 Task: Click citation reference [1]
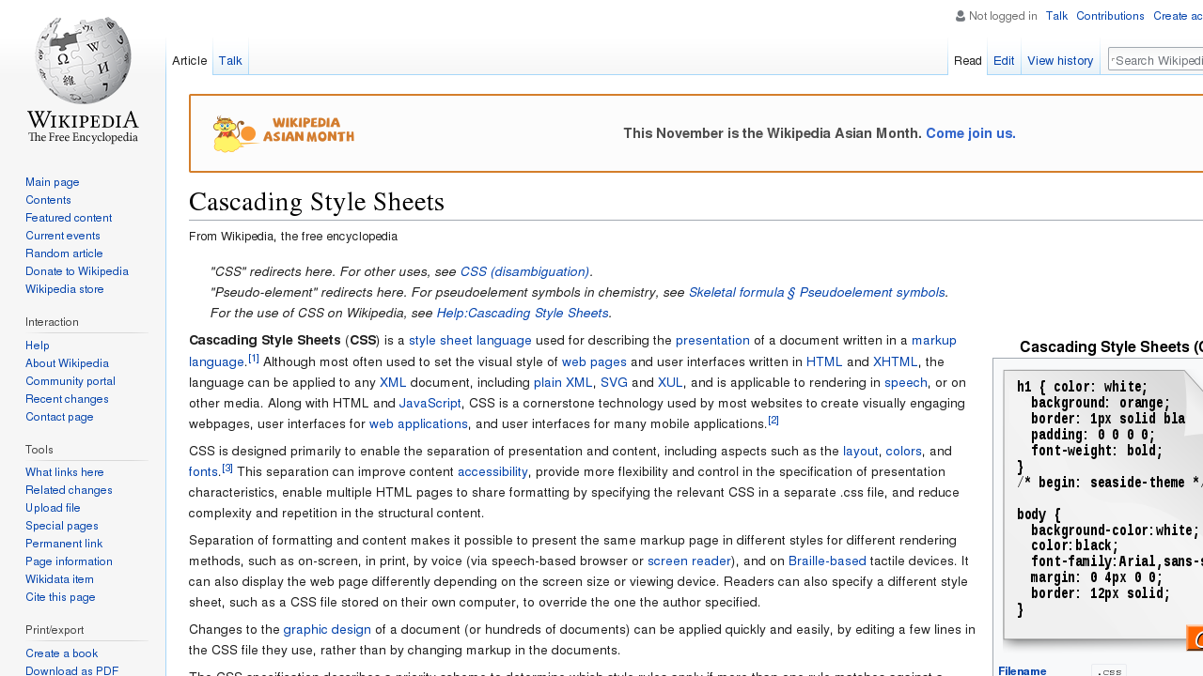(x=254, y=359)
